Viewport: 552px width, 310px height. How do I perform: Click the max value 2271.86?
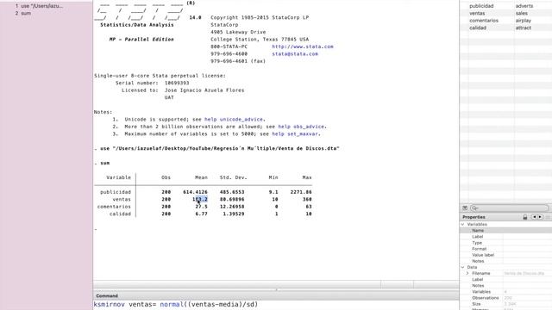point(301,192)
